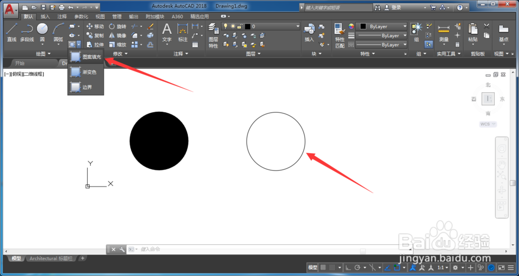Expand the 绘图 panel dropdown
Viewport: 519px width, 276px height.
[44, 53]
